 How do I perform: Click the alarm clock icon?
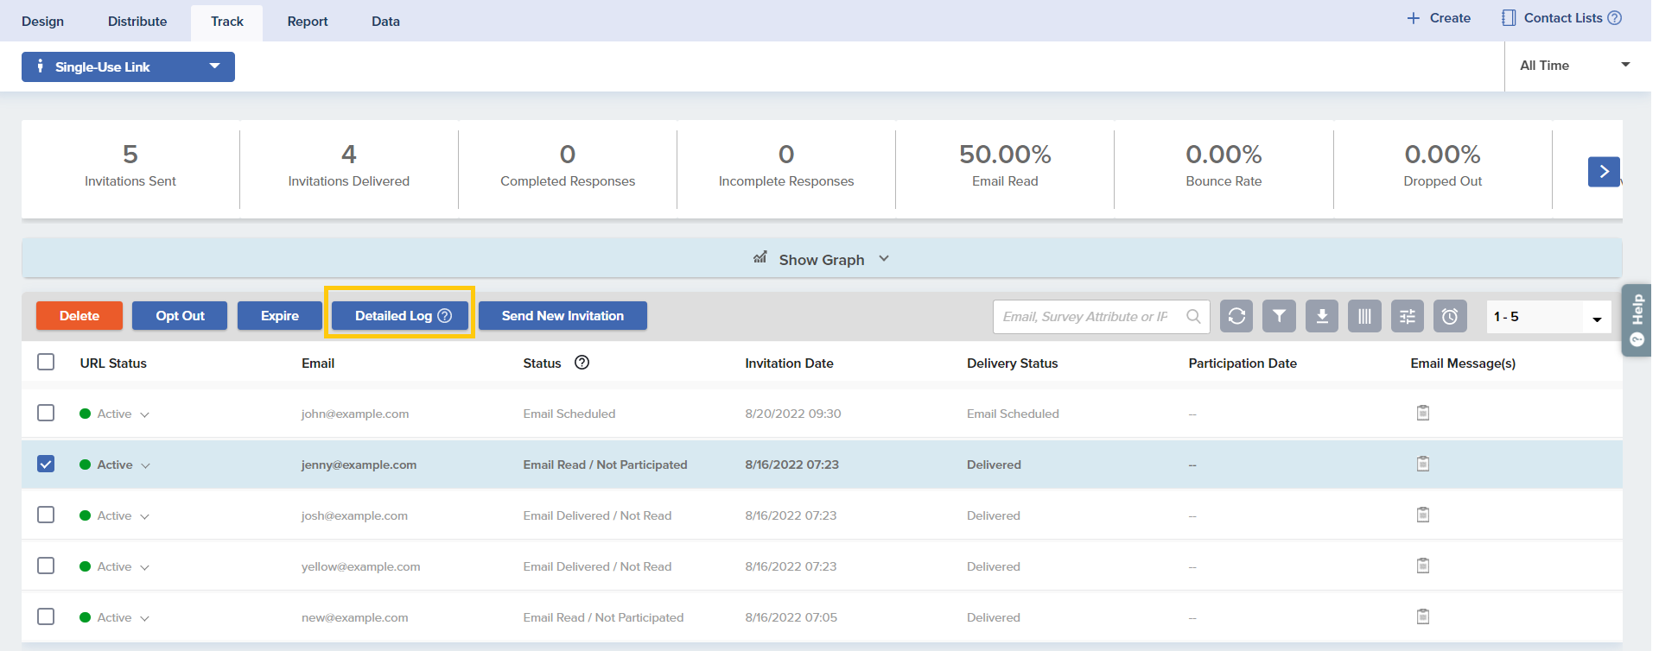pyautogui.click(x=1450, y=316)
